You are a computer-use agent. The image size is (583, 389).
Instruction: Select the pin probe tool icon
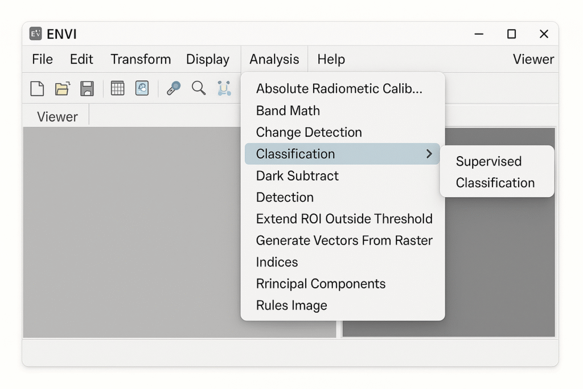coord(173,88)
